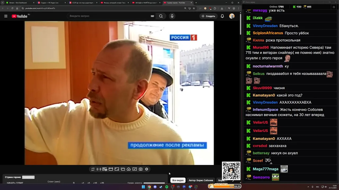Viewport: 339px width, 190px height.
Task: Open a new browser tab
Action: click(196, 3)
